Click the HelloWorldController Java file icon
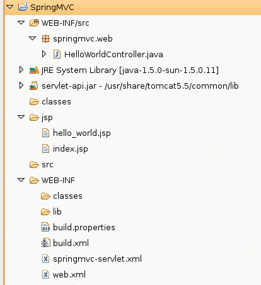 click(57, 54)
